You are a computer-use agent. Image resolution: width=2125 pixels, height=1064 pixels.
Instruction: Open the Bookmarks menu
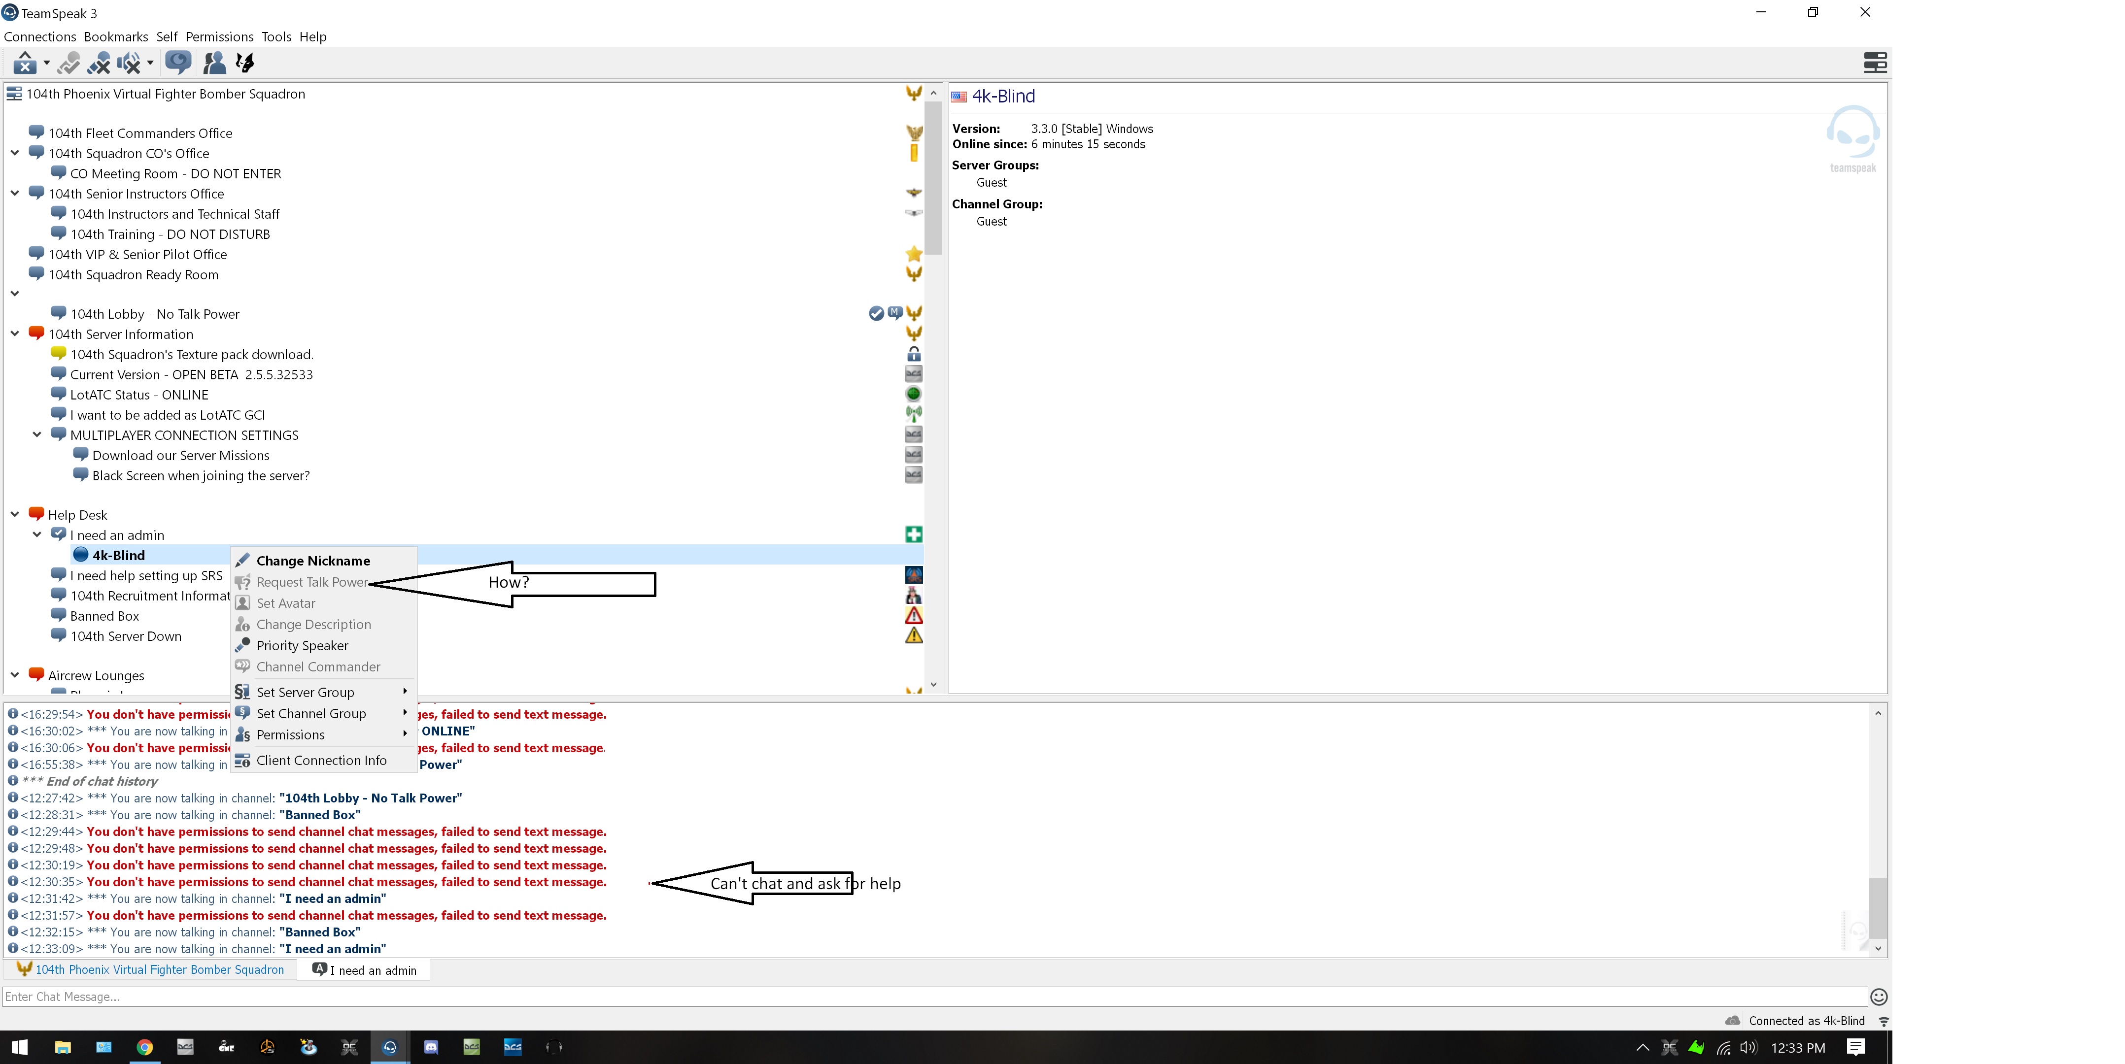click(116, 36)
